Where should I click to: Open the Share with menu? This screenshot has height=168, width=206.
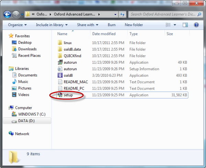pos(88,25)
